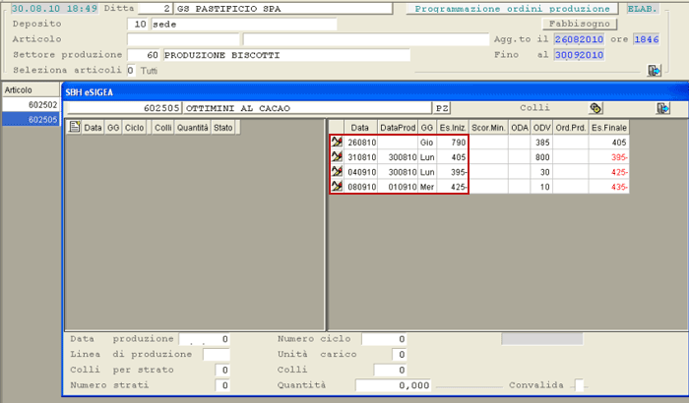The width and height of the screenshot is (689, 403).
Task: Click the exit icon below Fino al date
Action: click(653, 71)
